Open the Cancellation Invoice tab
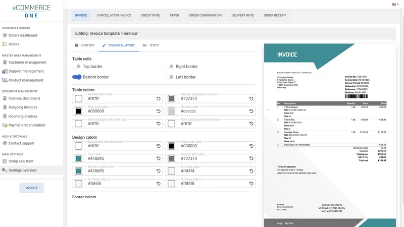This screenshot has height=227, width=404. click(x=114, y=16)
